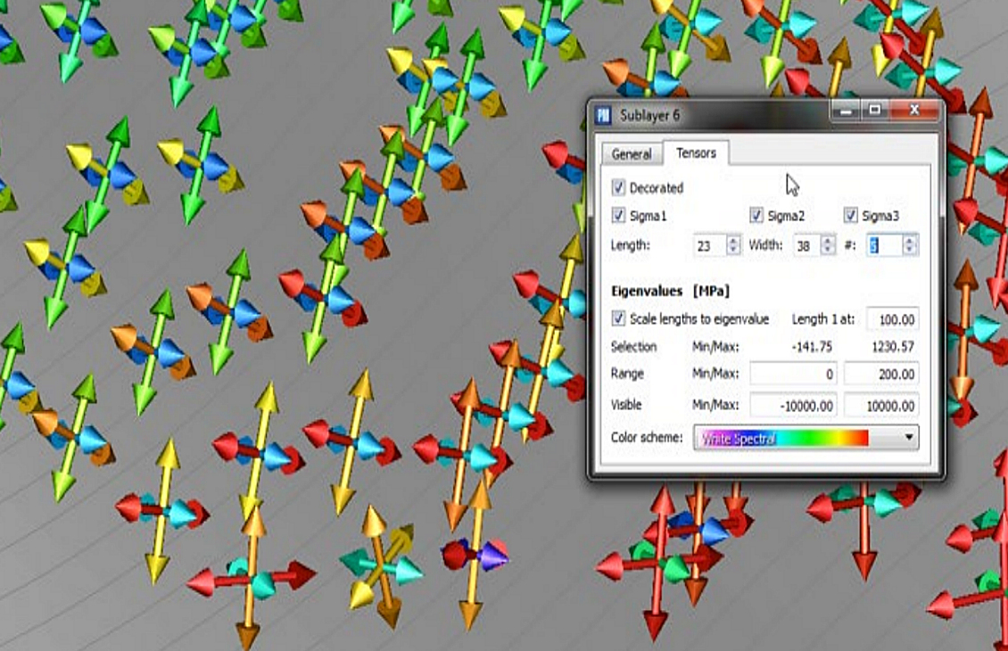This screenshot has width=1008, height=651.
Task: Toggle the Sigma3 checkbox
Action: 850,216
